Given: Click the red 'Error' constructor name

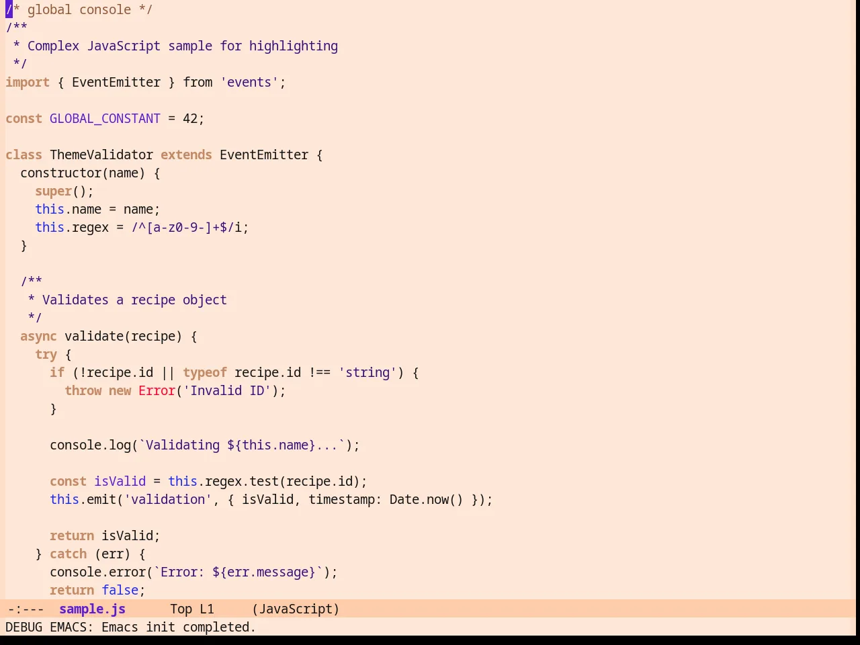Looking at the screenshot, I should click(x=157, y=390).
